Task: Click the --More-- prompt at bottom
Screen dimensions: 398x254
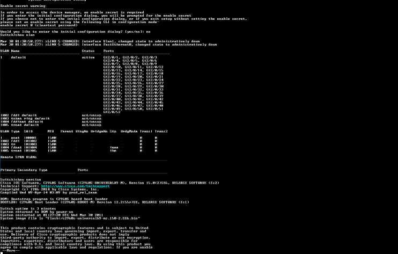Action: pos(10,251)
